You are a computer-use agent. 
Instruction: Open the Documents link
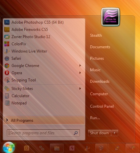point(100,47)
